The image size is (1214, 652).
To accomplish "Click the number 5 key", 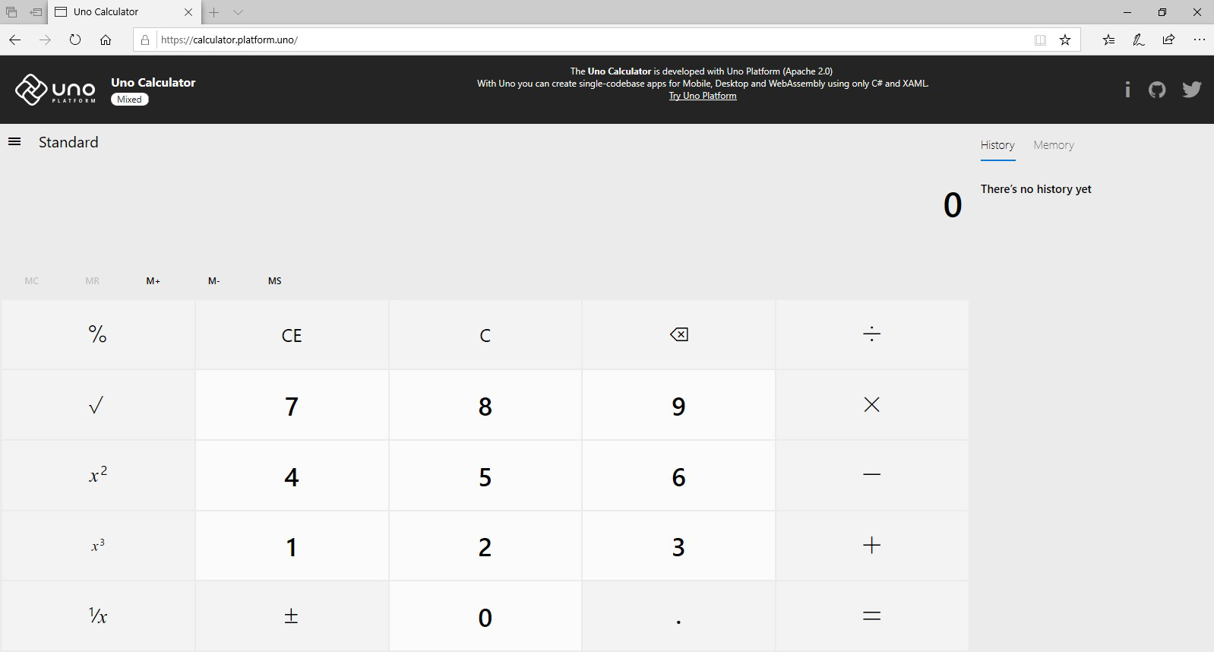I will (x=485, y=475).
